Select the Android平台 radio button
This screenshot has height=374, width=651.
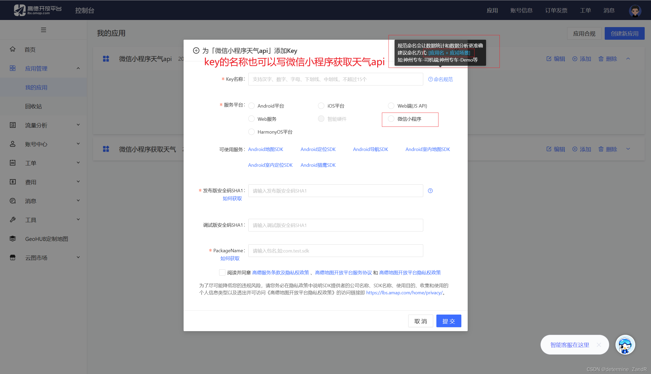point(251,106)
